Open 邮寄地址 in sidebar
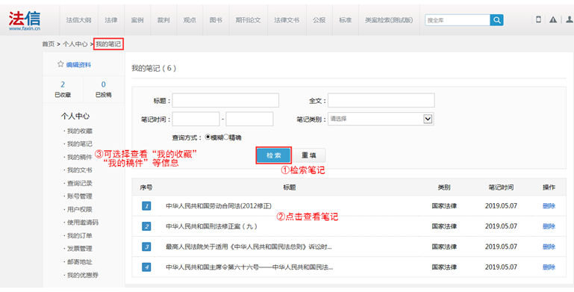This screenshot has width=574, height=292. click(79, 261)
